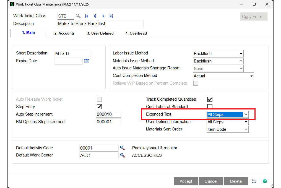
Task: Click the Accept button
Action: [x=186, y=181]
